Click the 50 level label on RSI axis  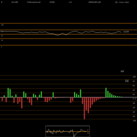pos(2,36)
